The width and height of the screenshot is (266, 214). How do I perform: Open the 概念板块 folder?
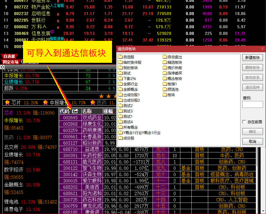click(173, 78)
